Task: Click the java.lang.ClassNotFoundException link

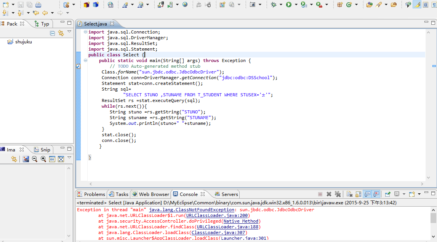Action: click(x=191, y=210)
